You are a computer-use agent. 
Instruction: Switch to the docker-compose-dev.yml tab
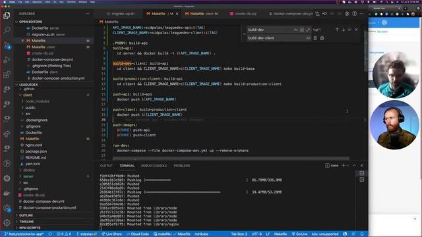coord(291,14)
